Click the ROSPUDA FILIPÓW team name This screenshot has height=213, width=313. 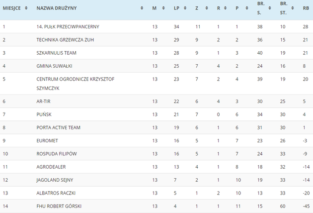[57, 154]
